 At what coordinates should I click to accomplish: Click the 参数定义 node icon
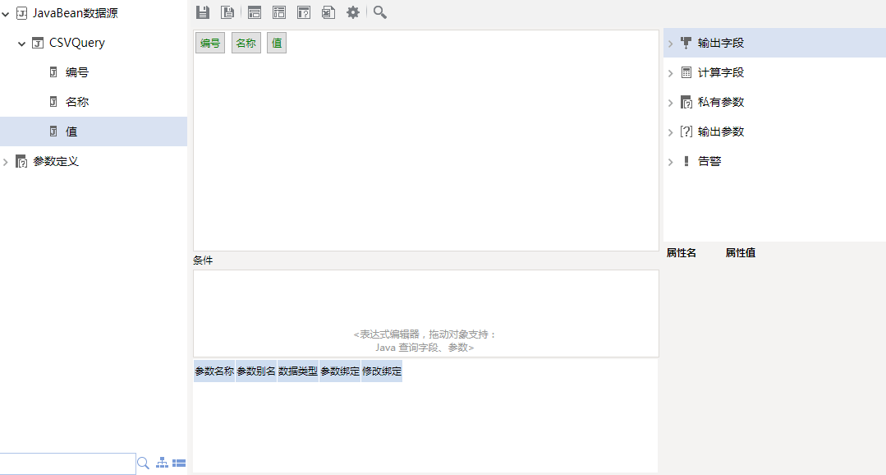click(x=21, y=162)
